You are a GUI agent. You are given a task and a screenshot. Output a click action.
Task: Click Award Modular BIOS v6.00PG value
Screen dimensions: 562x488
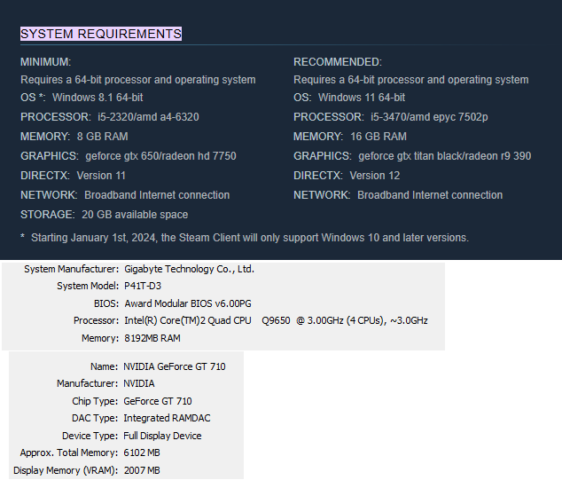pos(188,303)
